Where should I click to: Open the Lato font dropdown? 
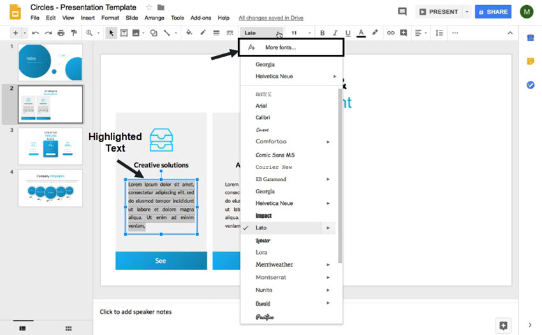[261, 33]
